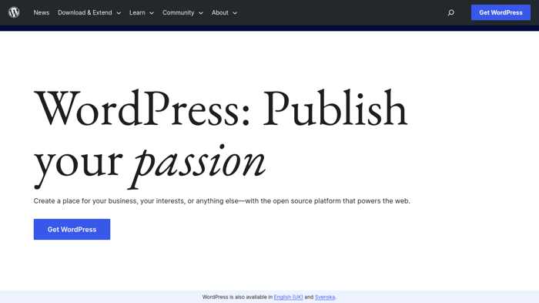Follow the English (UK) language link
Screen dimensions: 539x303
pos(288,297)
